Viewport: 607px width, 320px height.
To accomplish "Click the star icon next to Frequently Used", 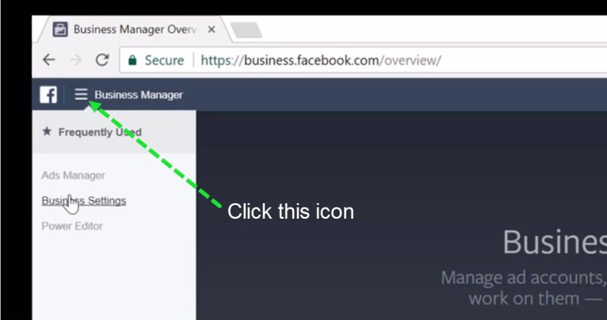I will (47, 132).
